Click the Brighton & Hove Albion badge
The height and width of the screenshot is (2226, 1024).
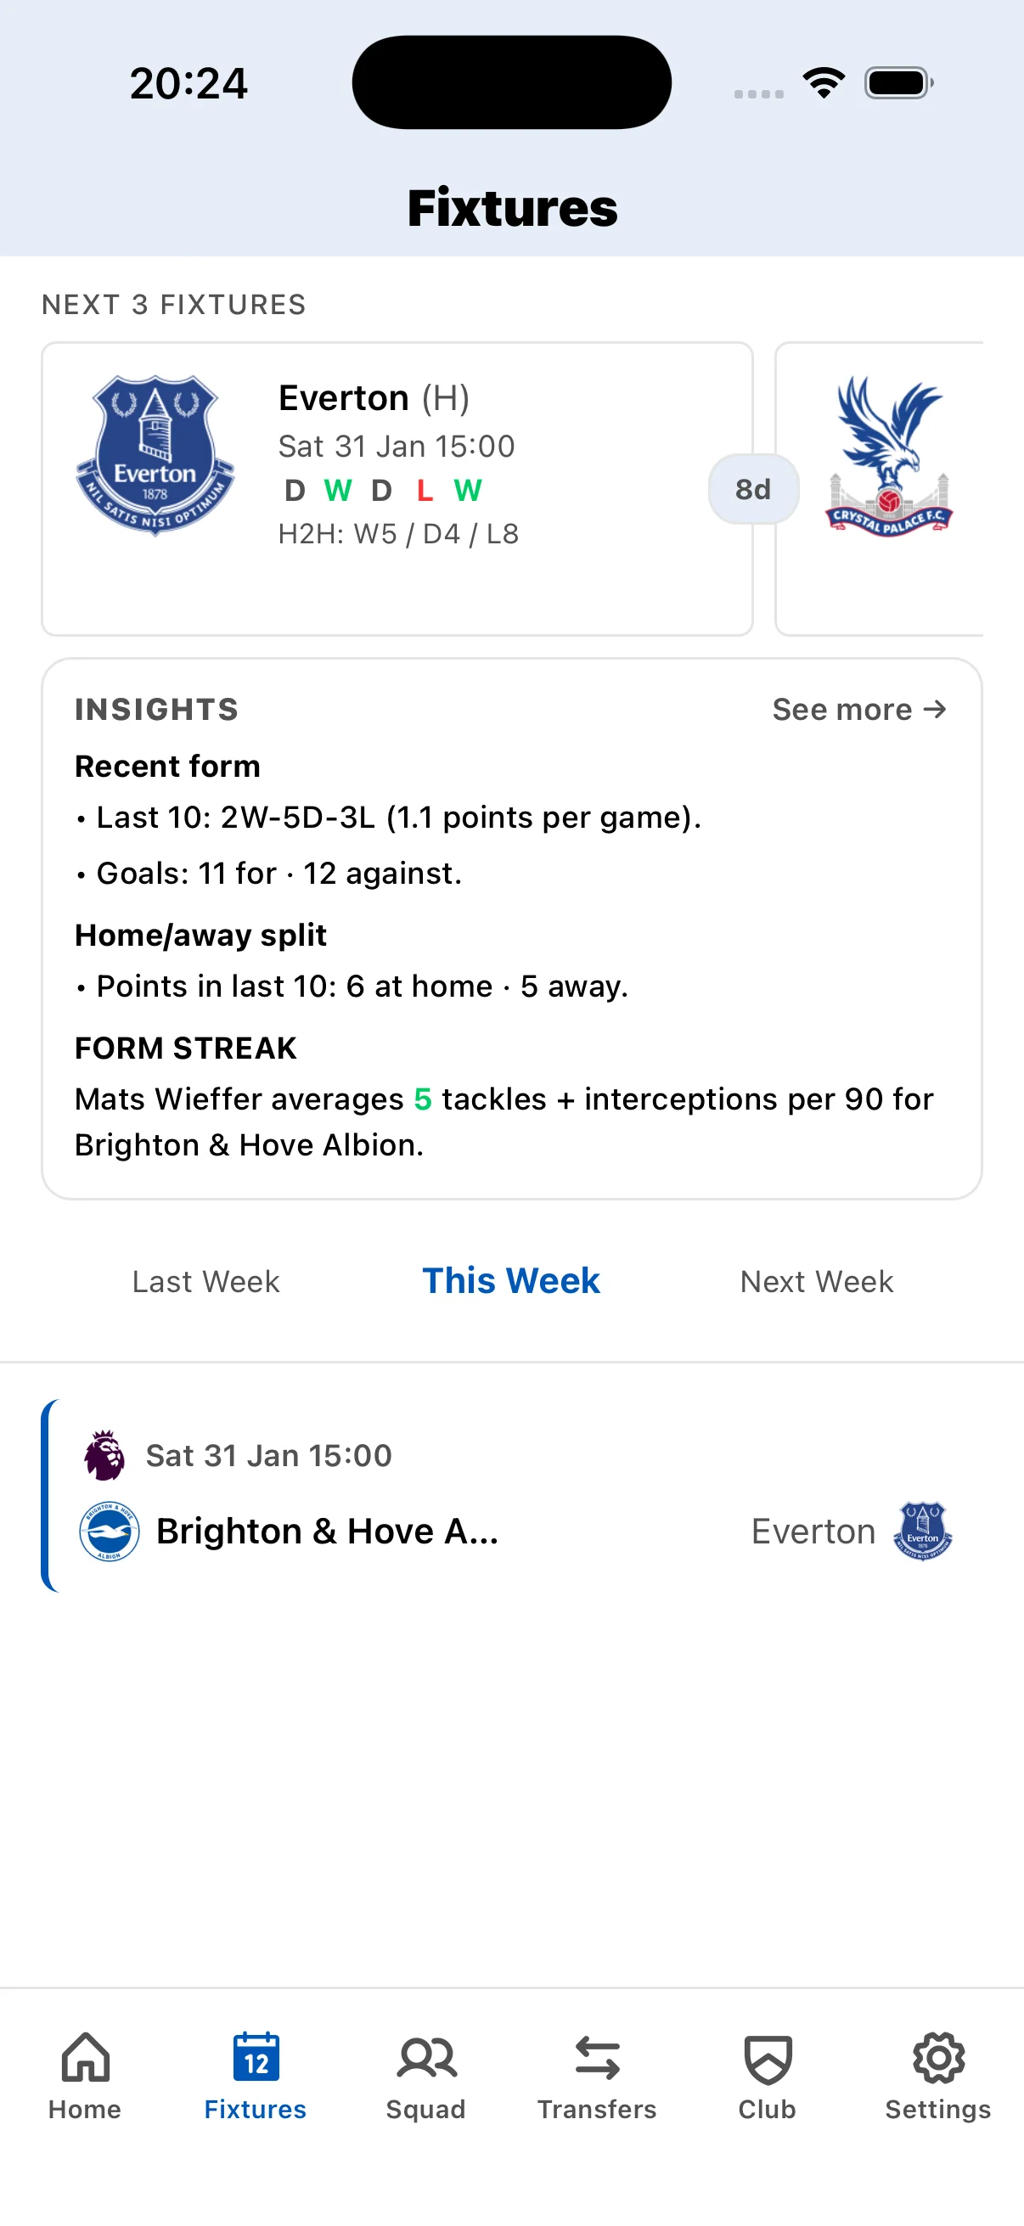[104, 1530]
